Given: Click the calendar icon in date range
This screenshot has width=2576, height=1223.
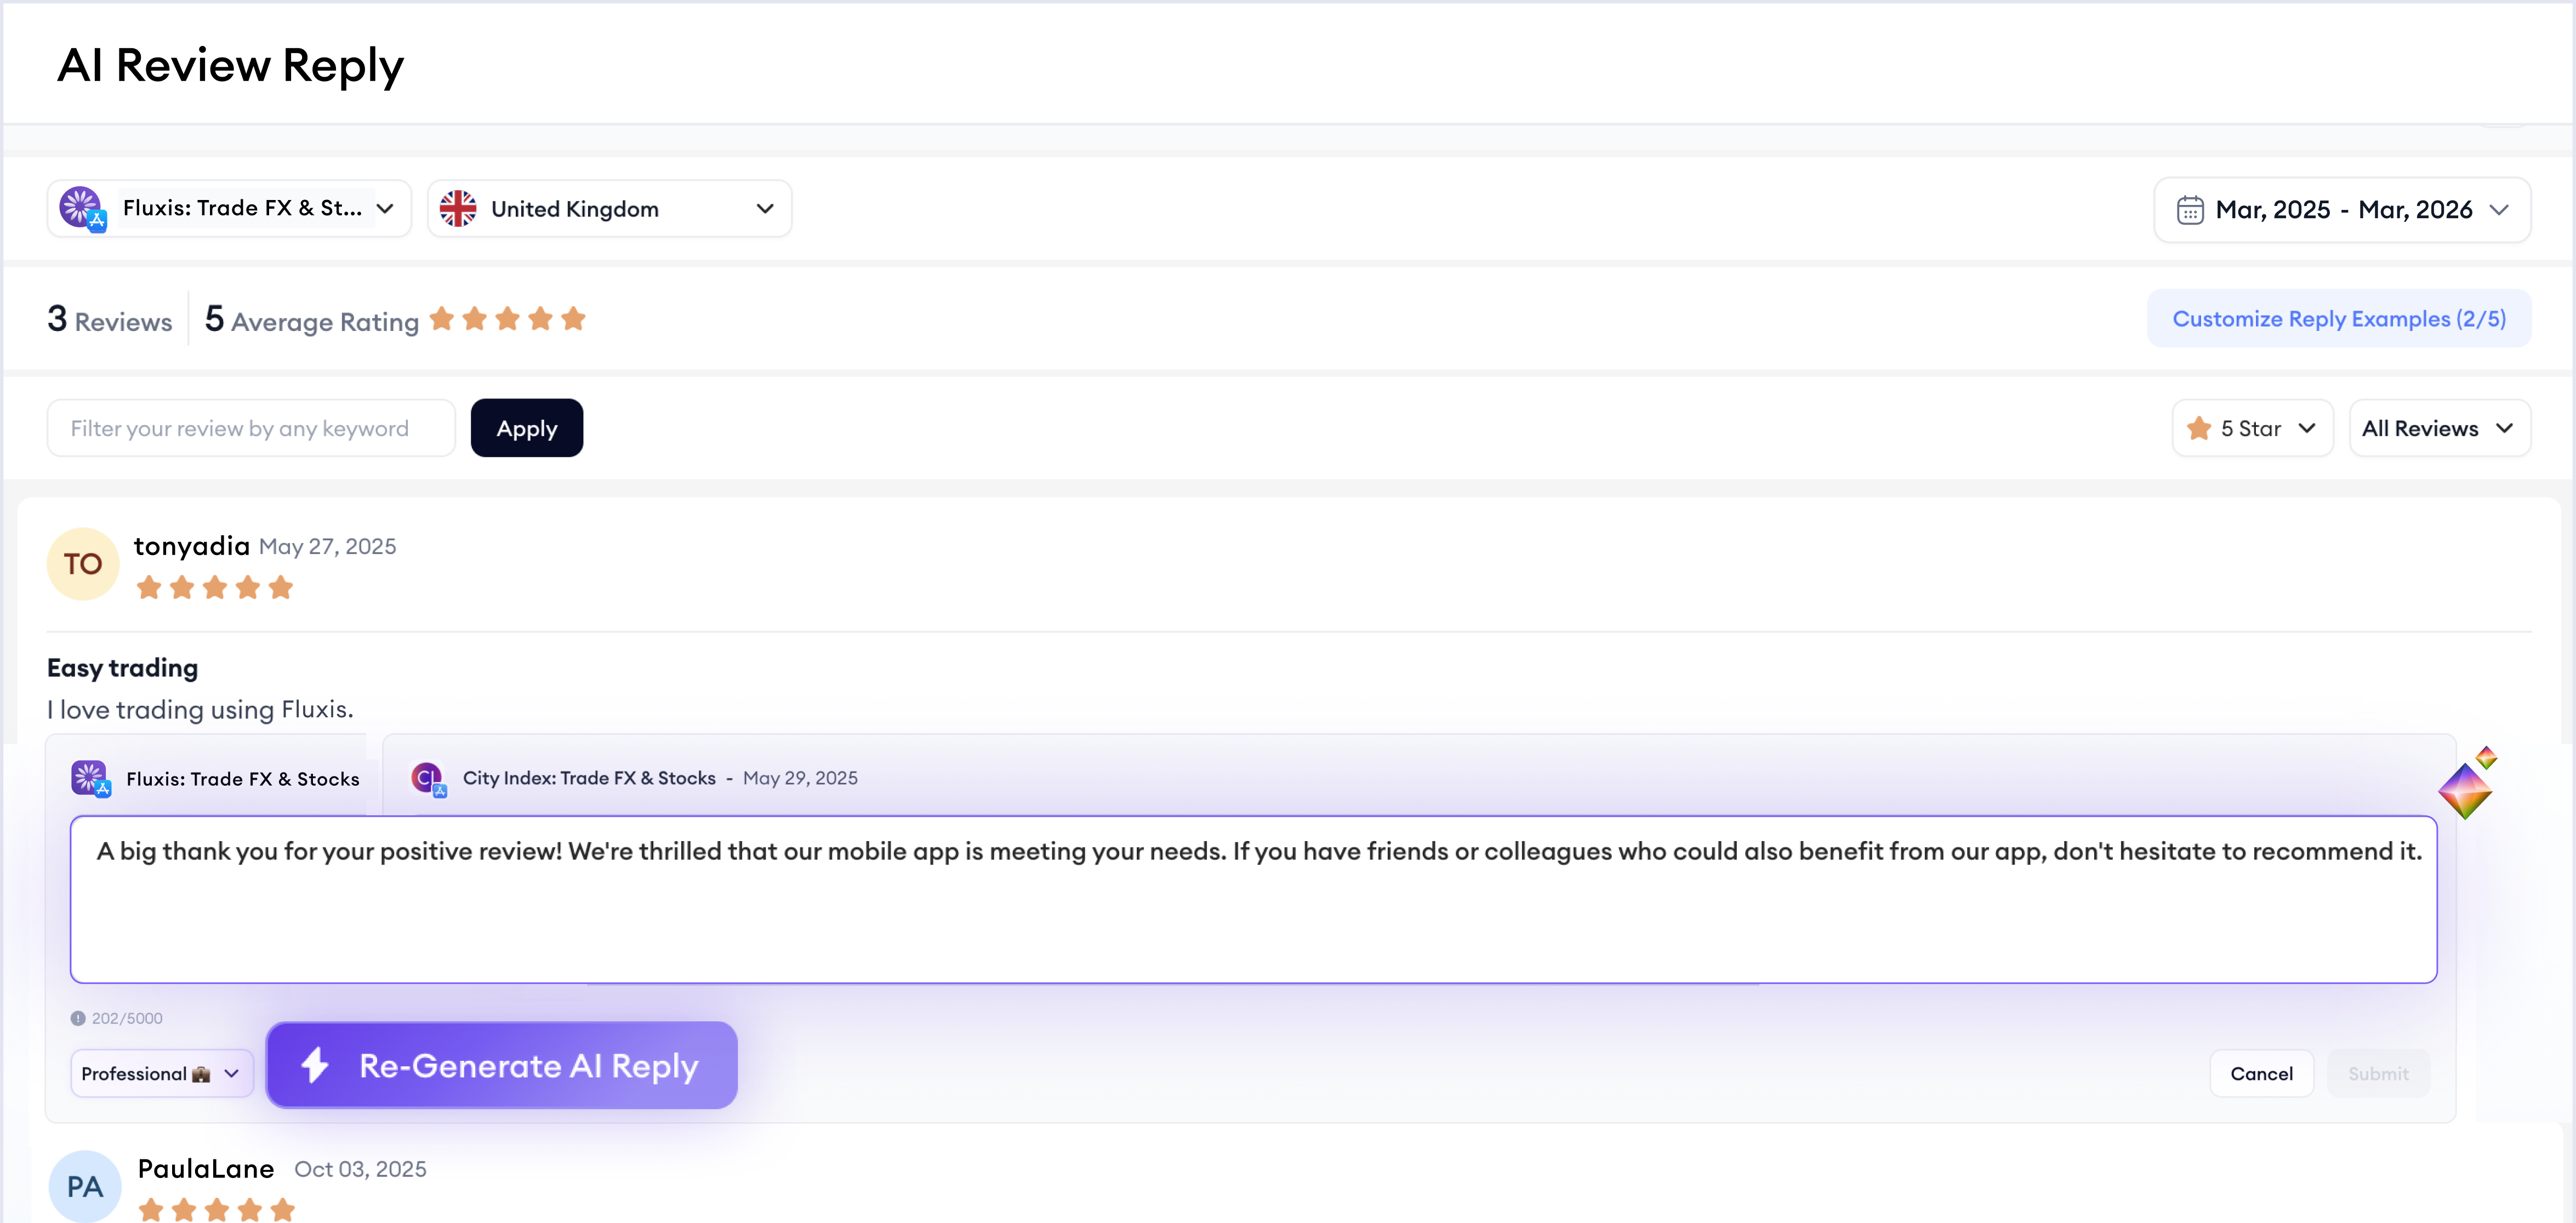Looking at the screenshot, I should [2190, 210].
